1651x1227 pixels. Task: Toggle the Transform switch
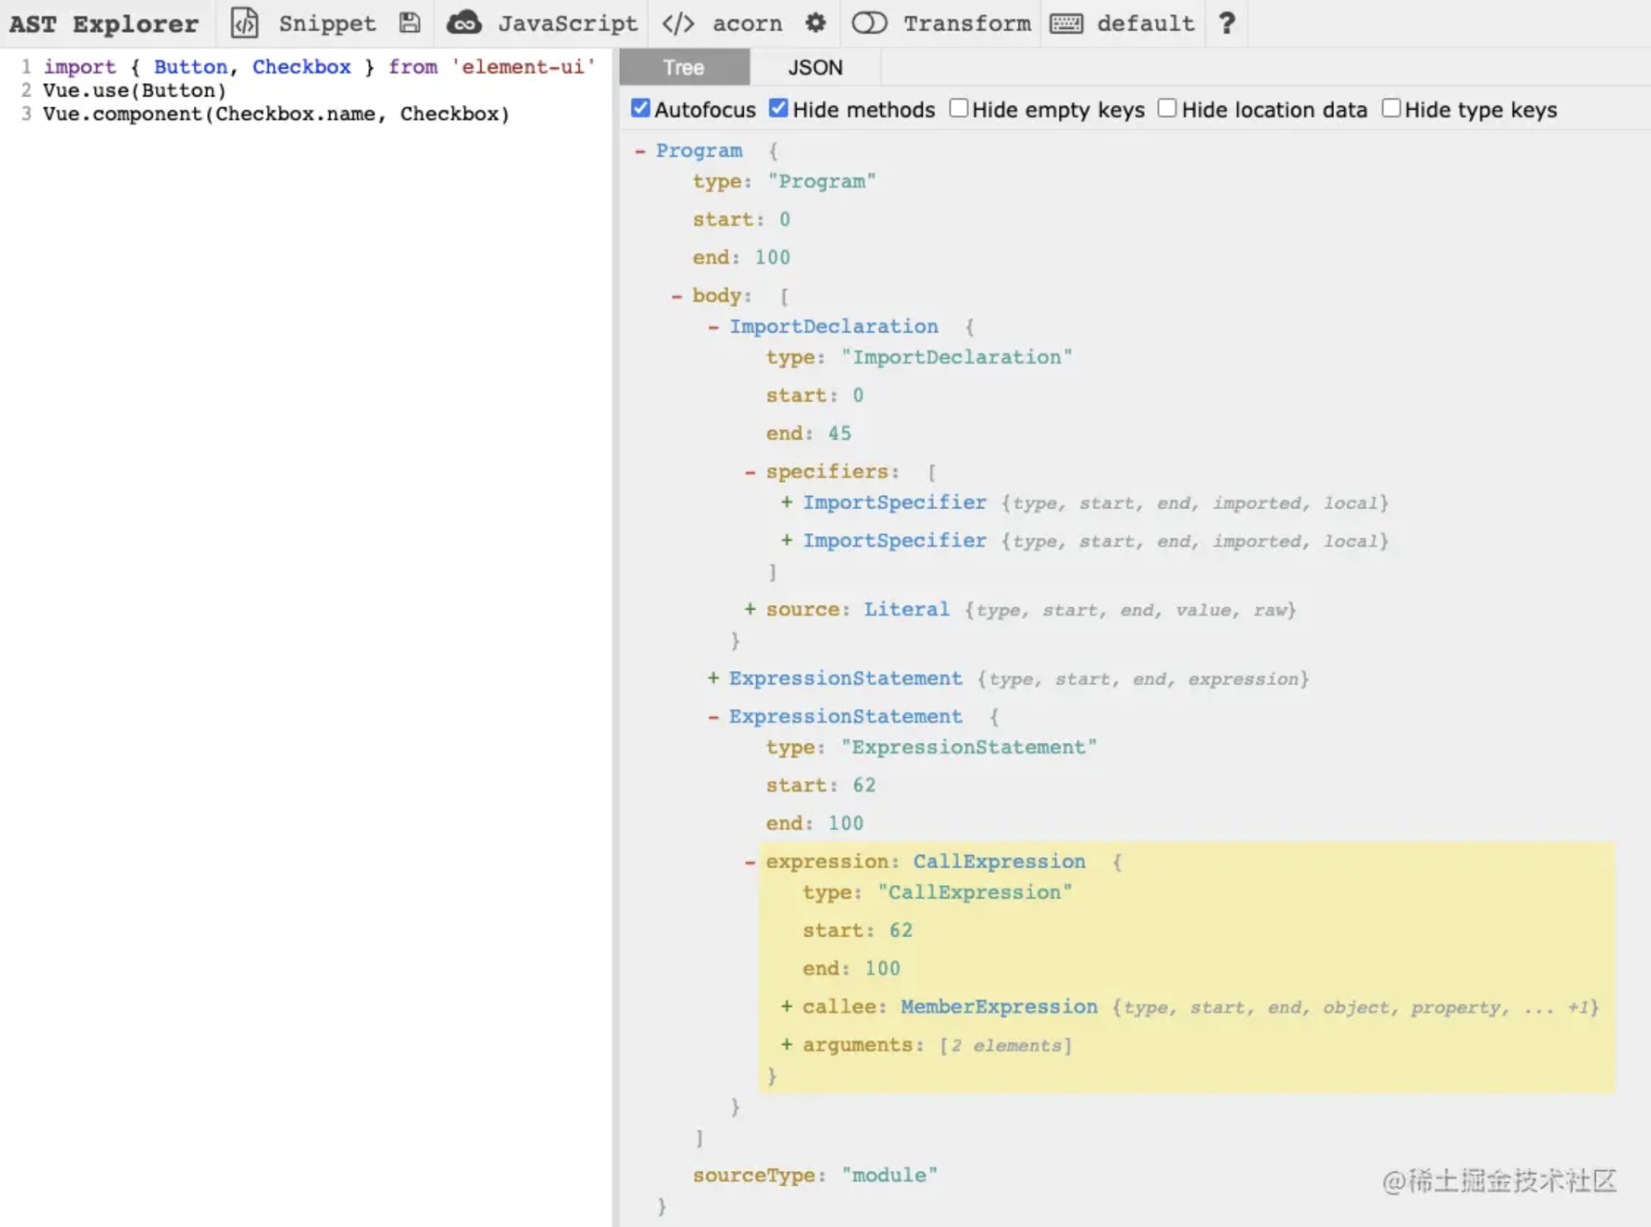coord(869,23)
